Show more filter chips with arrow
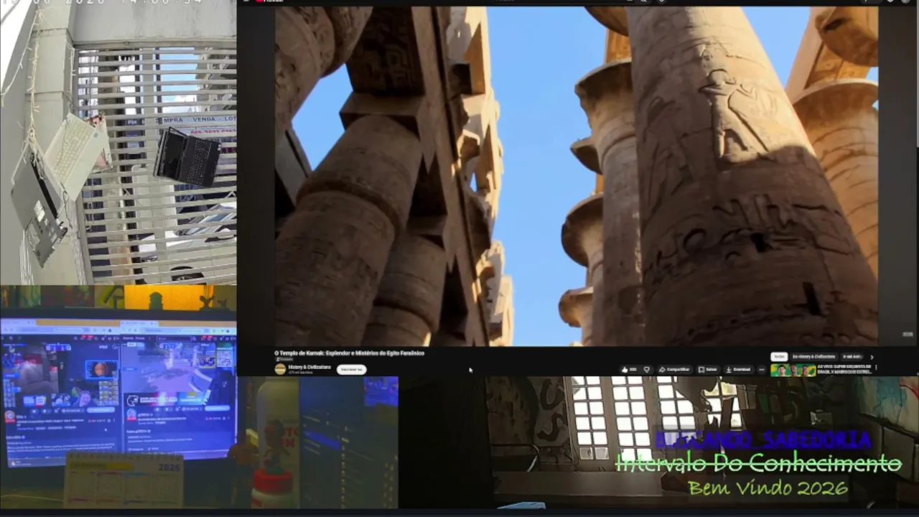 [x=872, y=356]
